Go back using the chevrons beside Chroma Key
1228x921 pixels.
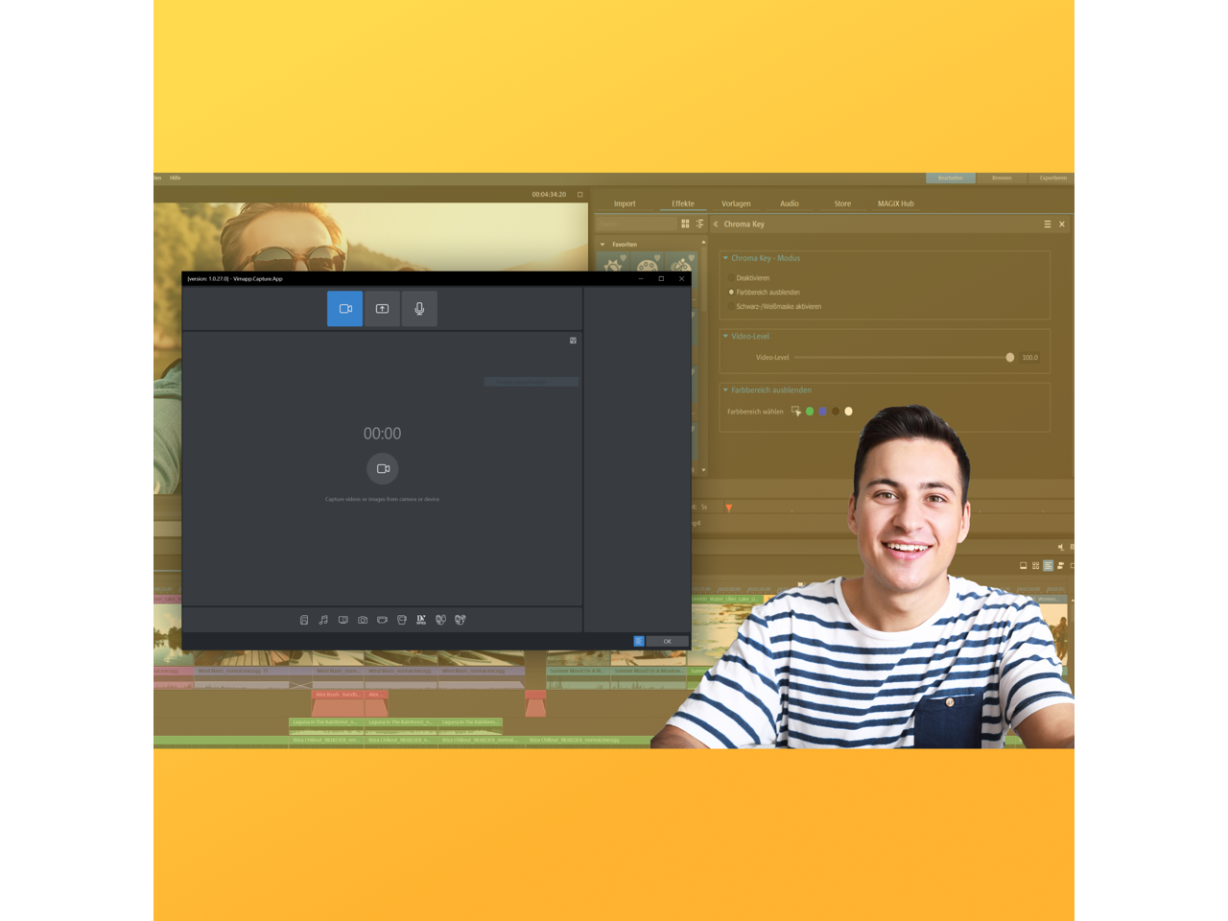pos(716,224)
